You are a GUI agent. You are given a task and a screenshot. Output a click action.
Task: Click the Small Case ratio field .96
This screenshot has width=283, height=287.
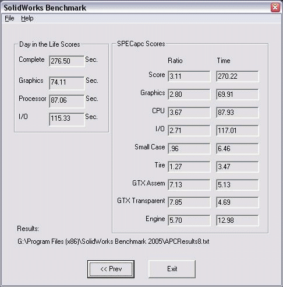(x=189, y=149)
